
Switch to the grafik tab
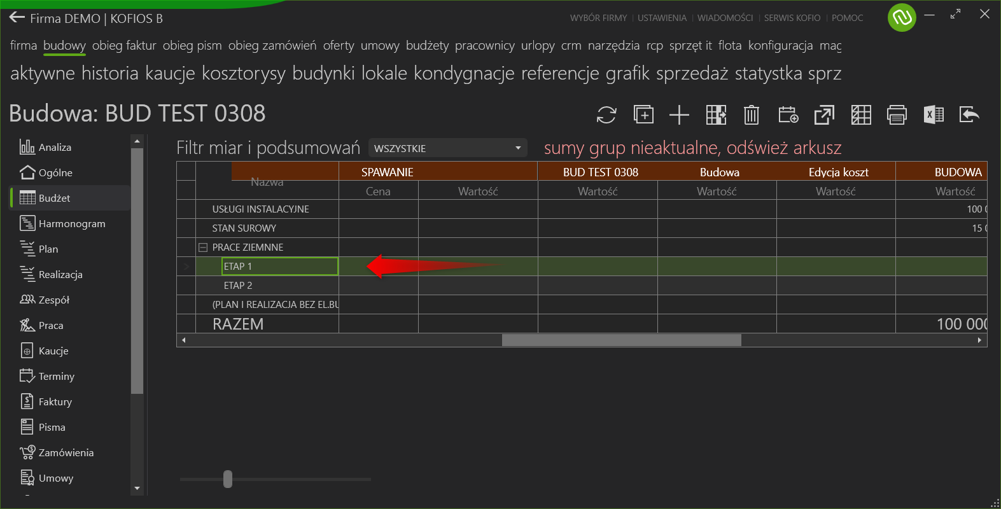[x=627, y=73]
